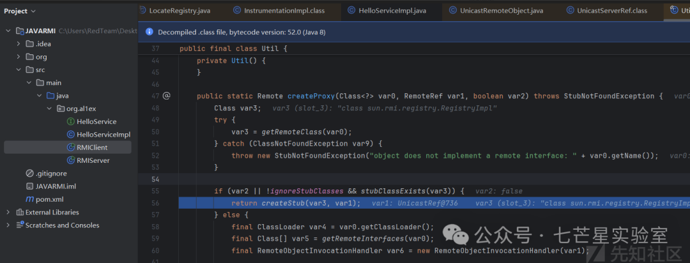Click HelloServiceImpl class icon

[70, 135]
